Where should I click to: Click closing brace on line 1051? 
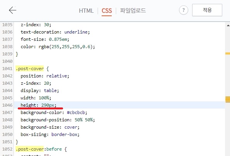(17, 142)
